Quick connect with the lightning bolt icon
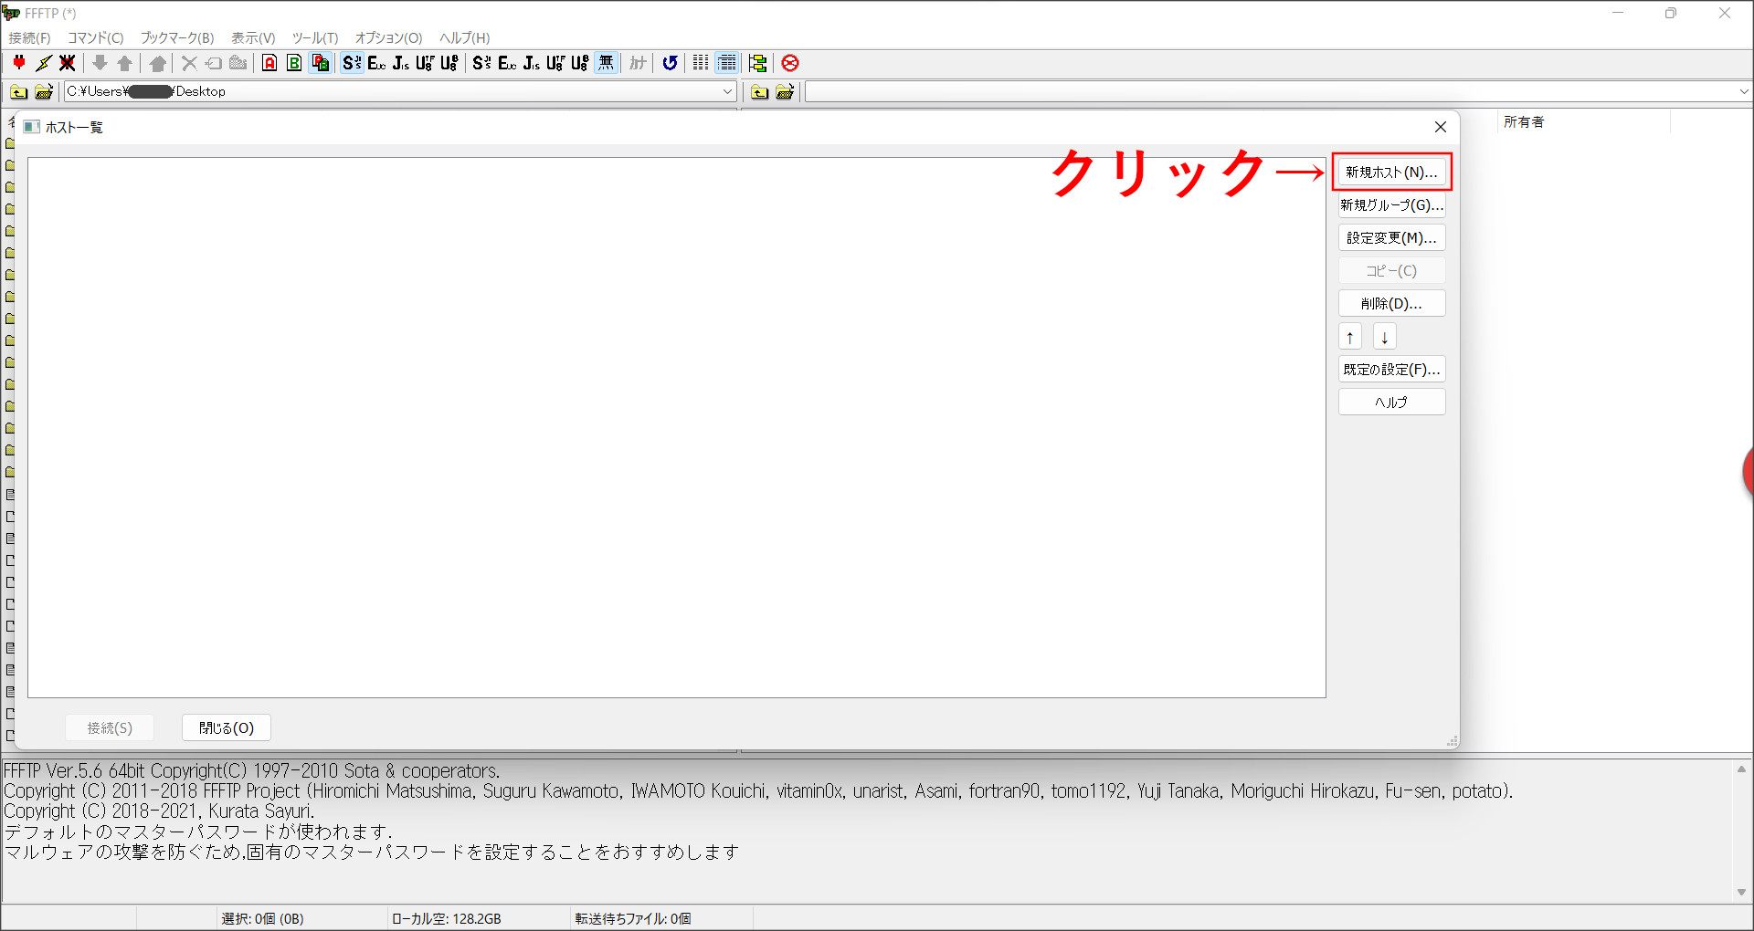This screenshot has width=1754, height=931. click(43, 63)
